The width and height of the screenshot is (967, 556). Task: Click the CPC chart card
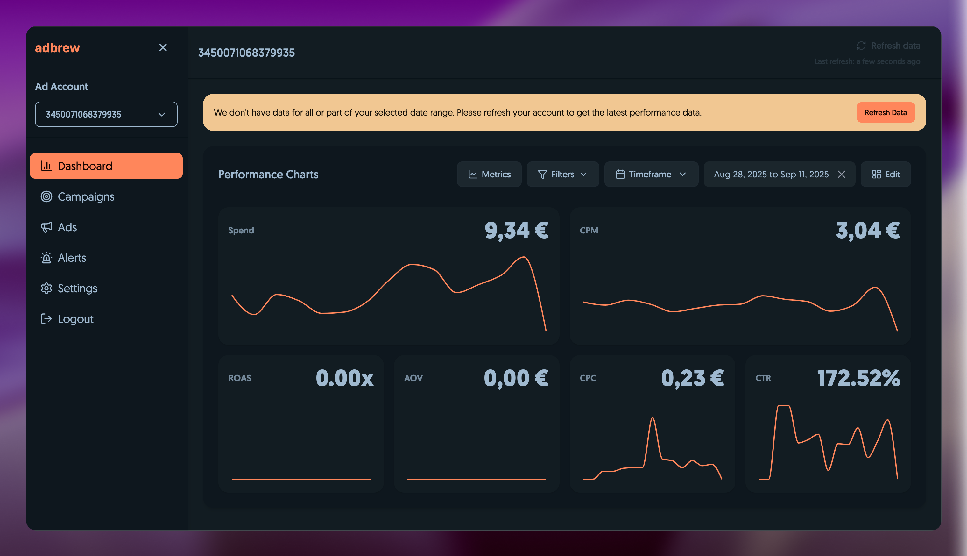tap(652, 424)
